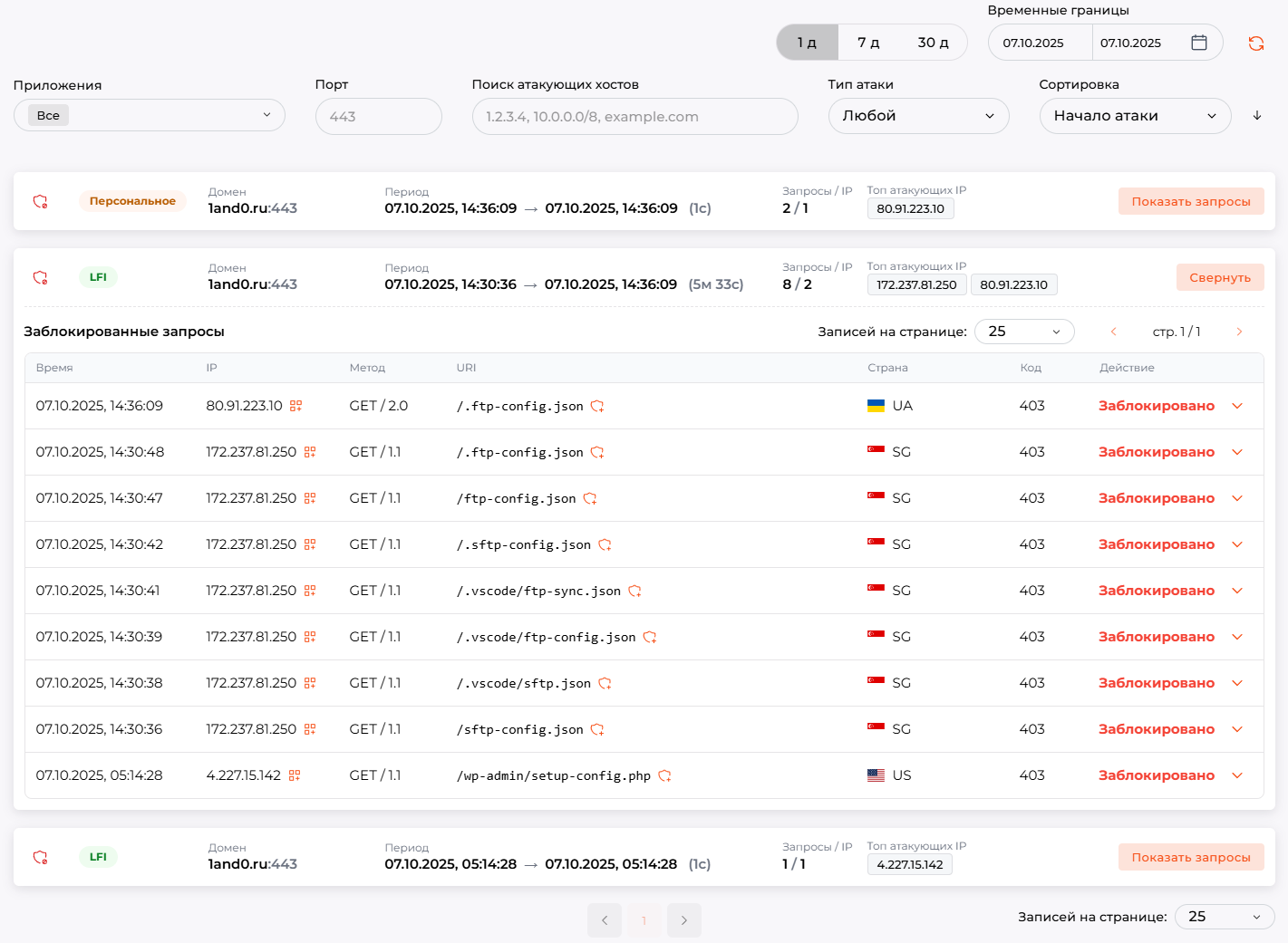Image resolution: width=1288 pixels, height=943 pixels.
Task: Click the orange refresh icon near time boundaries
Action: tap(1256, 43)
